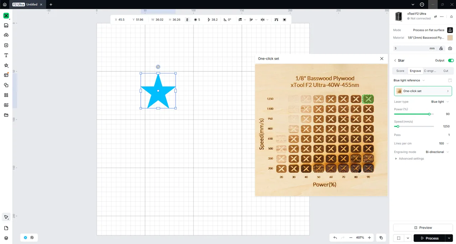Click the Power (%) slider handle

pos(429,114)
